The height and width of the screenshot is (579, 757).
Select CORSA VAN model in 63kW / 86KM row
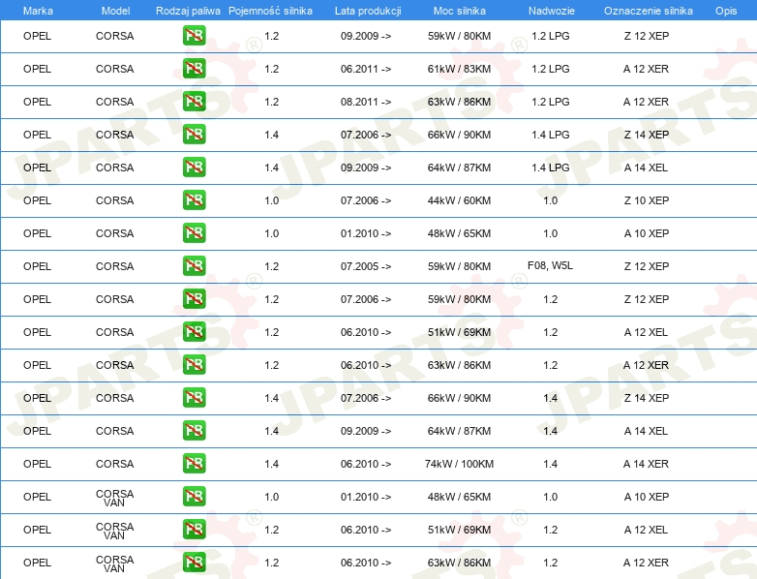pos(114,564)
